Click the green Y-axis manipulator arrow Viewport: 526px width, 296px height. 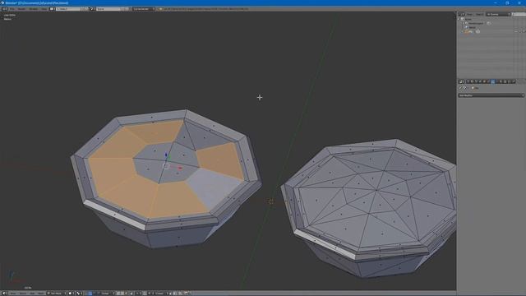[169, 157]
